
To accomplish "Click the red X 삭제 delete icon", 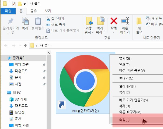I will coord(114,21).
